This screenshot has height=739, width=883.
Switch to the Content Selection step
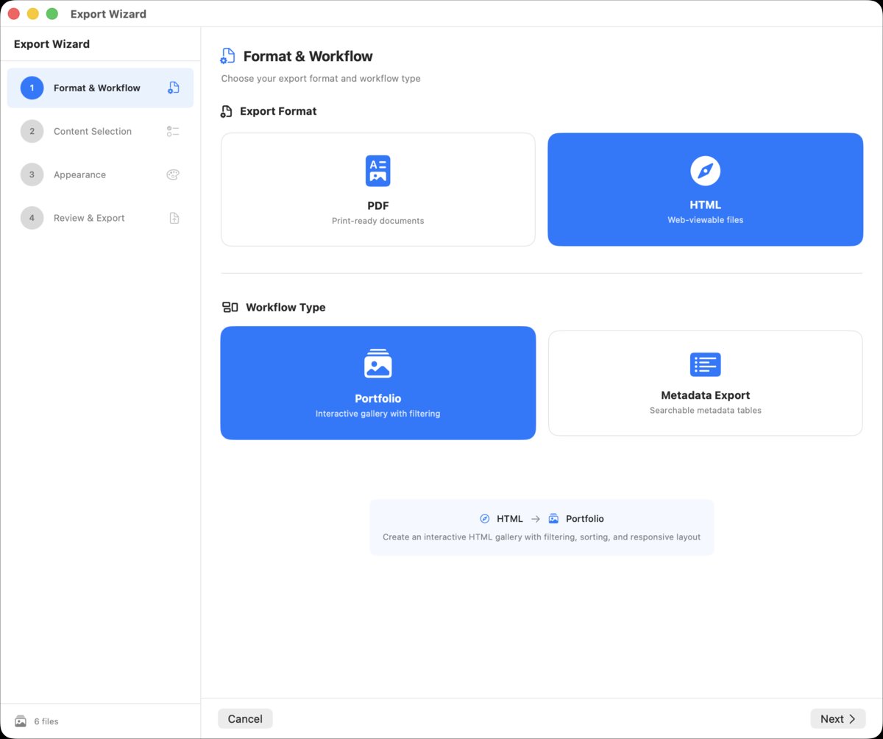93,131
